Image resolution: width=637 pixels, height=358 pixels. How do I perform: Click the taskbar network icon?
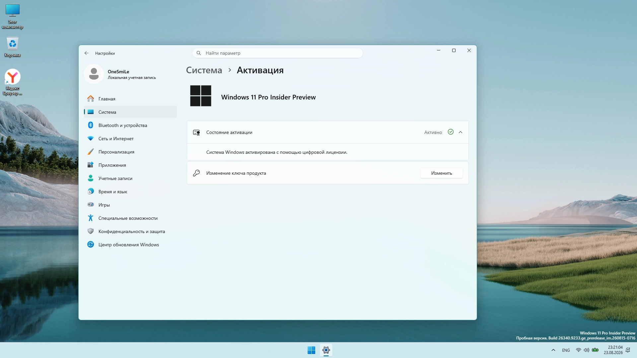click(x=578, y=350)
